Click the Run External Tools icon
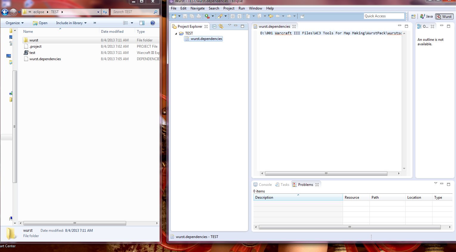 [x=207, y=16]
